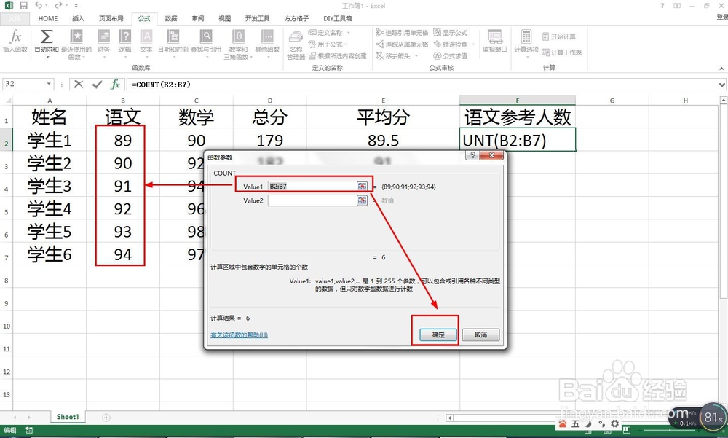Click the Value2 range selector icon
This screenshot has height=438, width=728.
(362, 200)
